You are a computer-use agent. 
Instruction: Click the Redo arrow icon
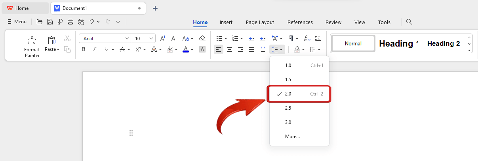[x=108, y=22]
